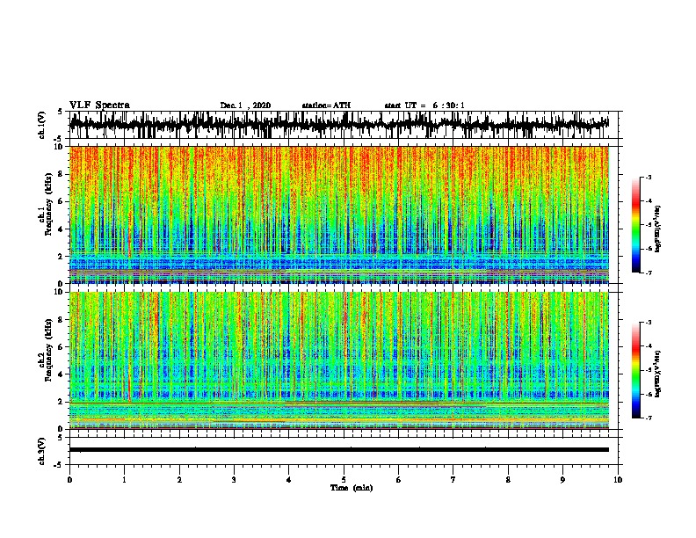Click the ch.1 color bar log(PSD) label

(657, 229)
